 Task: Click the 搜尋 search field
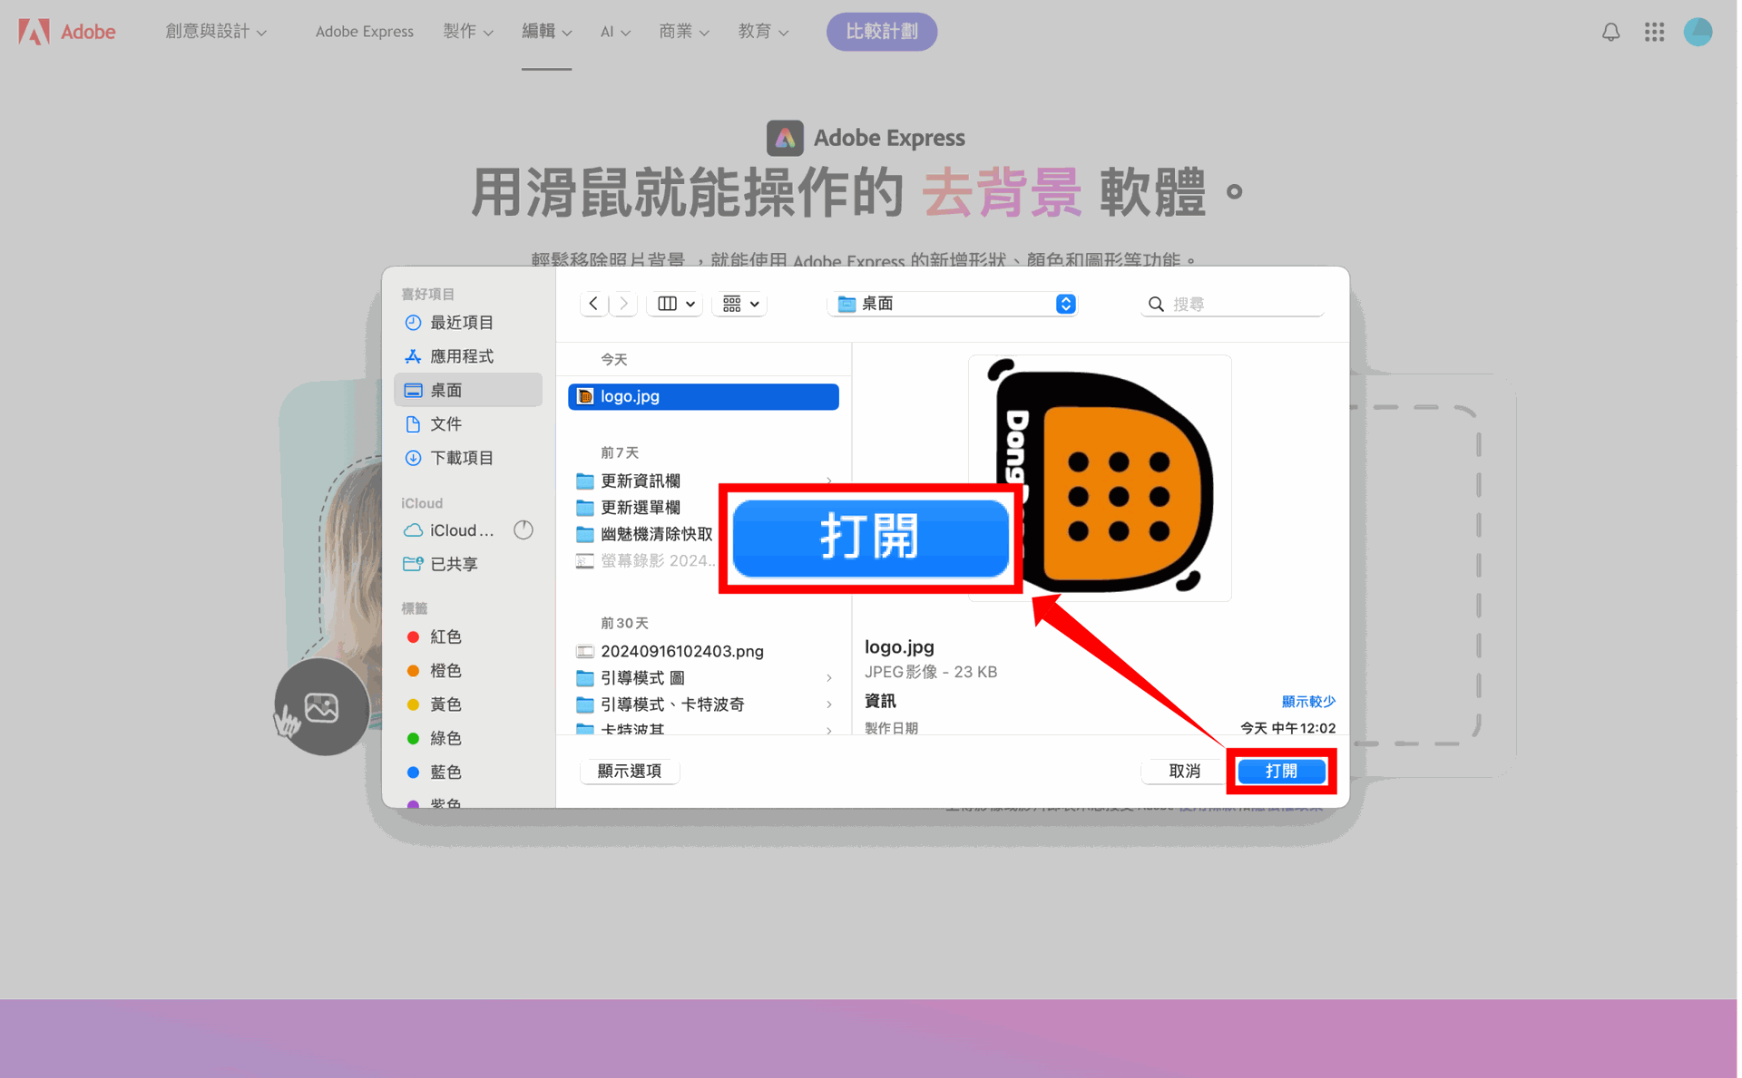1232,305
